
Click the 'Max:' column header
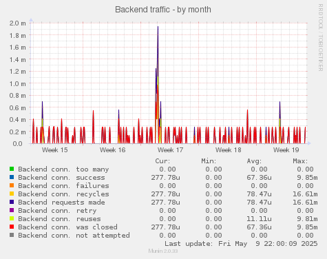(300, 161)
